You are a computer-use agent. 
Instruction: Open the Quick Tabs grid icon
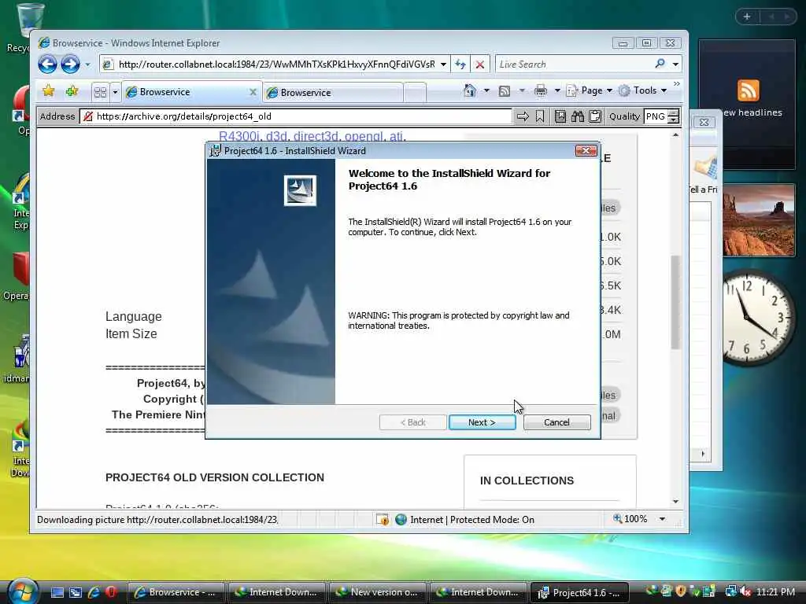[100, 92]
